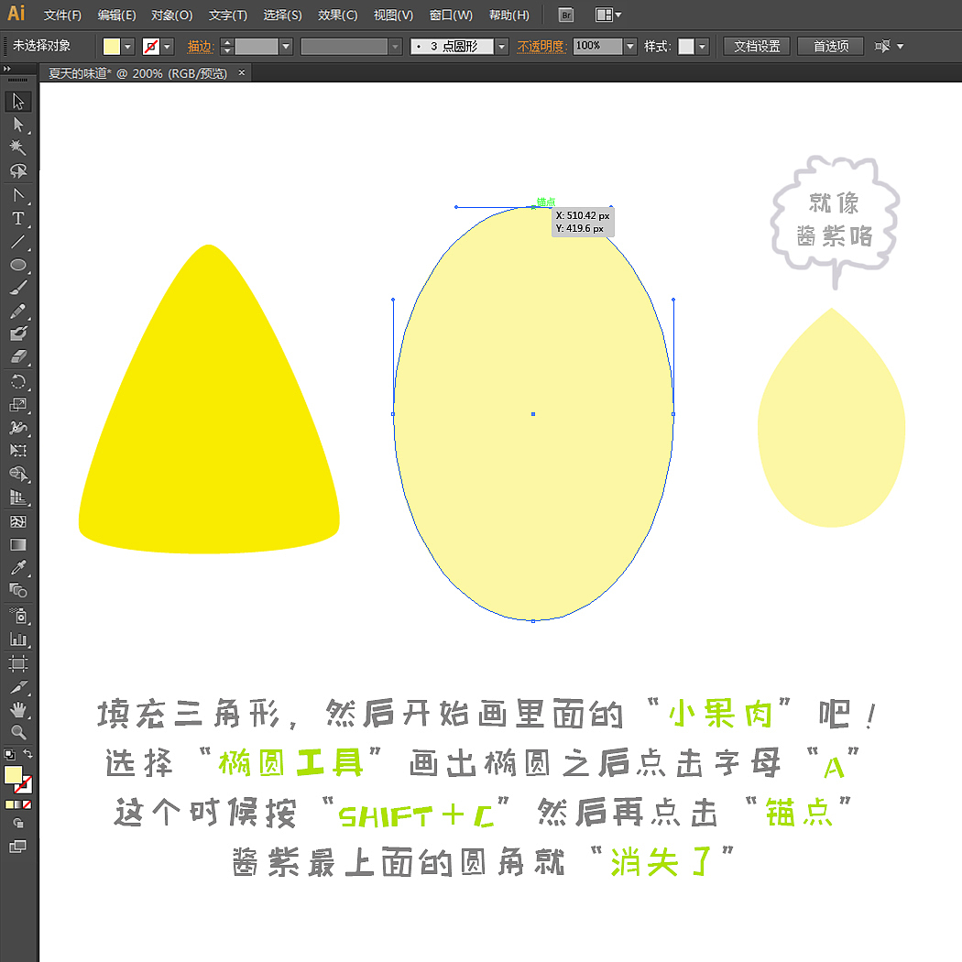Open the opacity 100% dropdown arrow

pyautogui.click(x=630, y=46)
